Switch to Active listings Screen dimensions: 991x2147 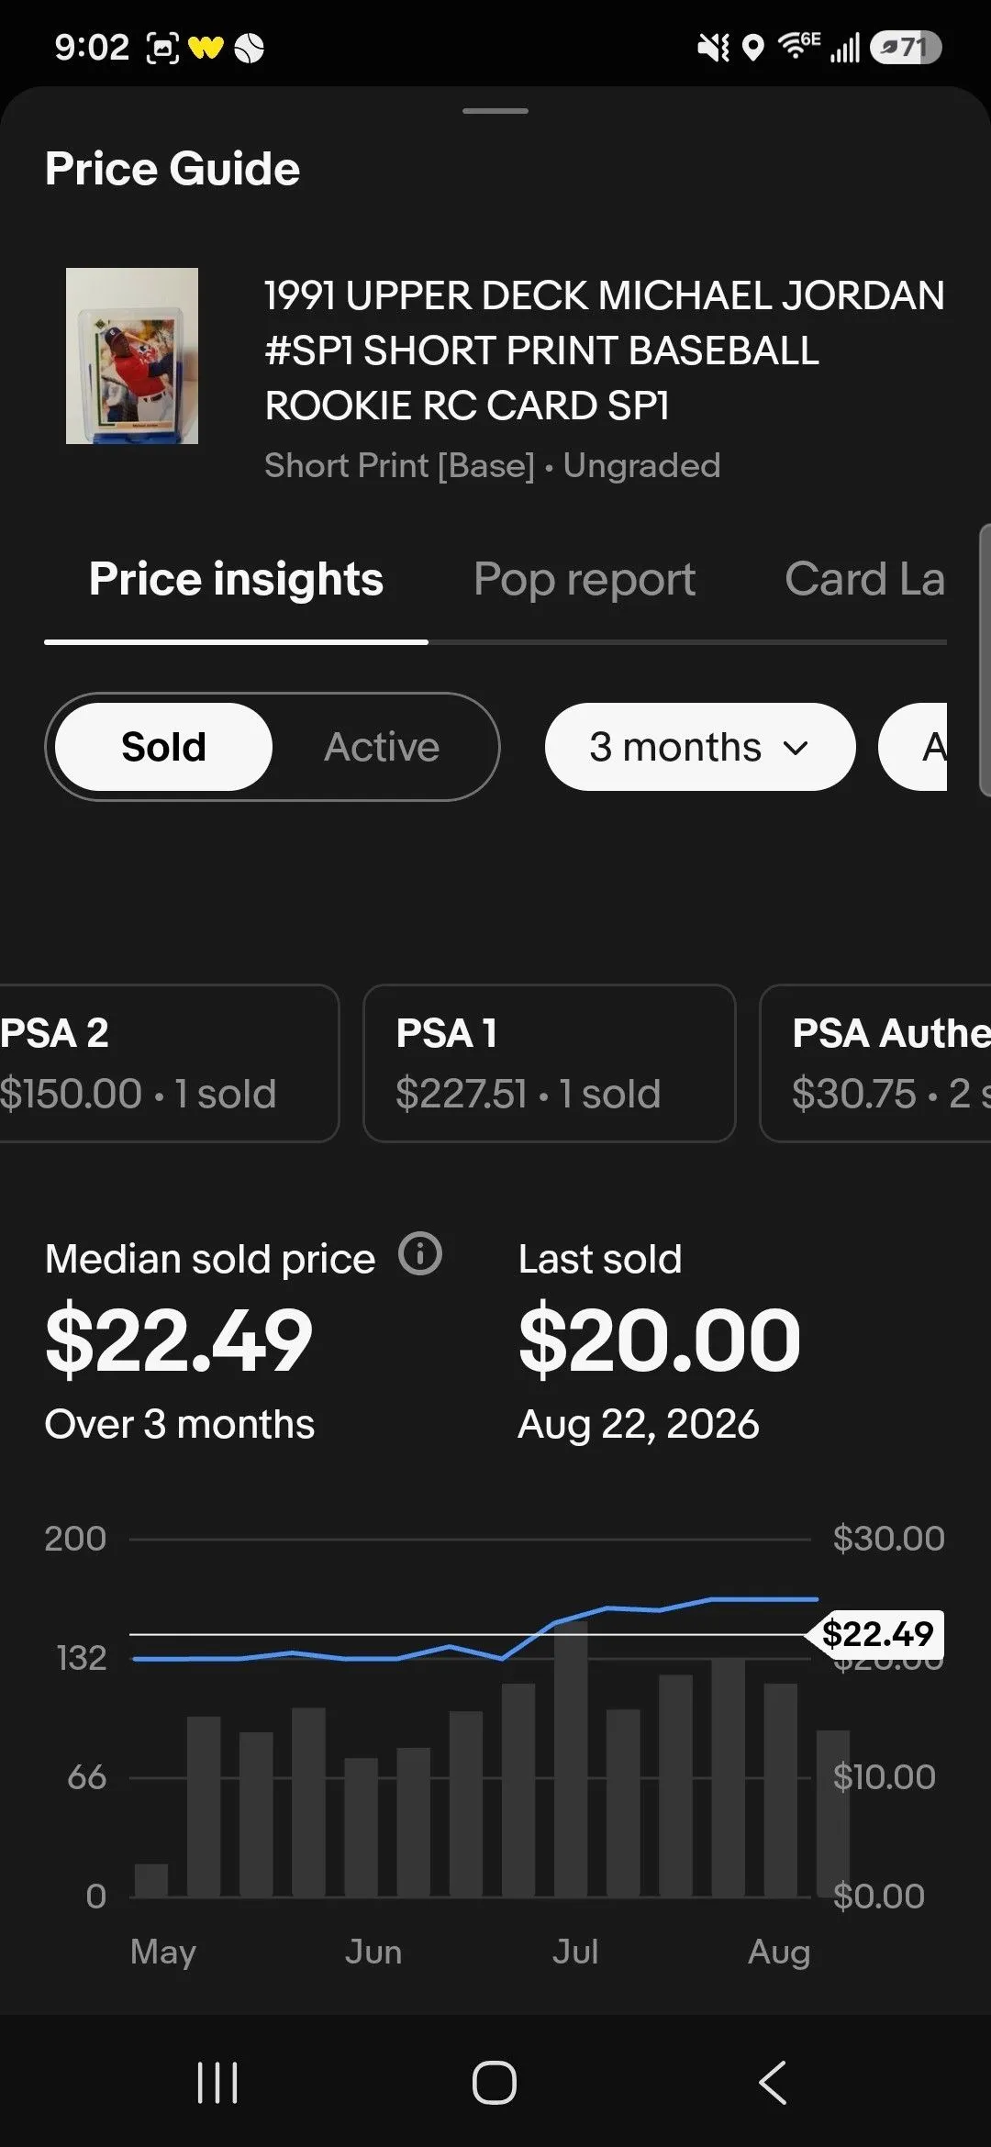tap(382, 747)
